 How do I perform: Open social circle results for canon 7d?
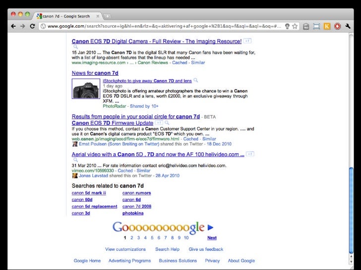click(135, 117)
